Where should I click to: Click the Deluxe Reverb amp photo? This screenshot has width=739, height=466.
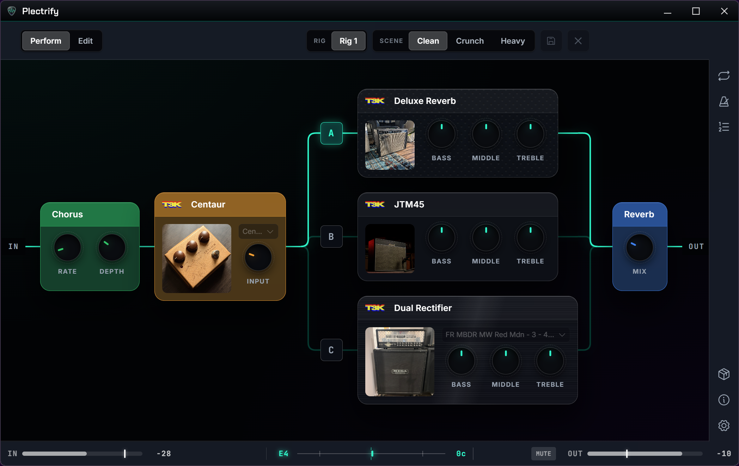point(390,145)
